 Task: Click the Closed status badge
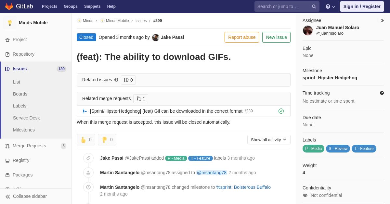coord(86,37)
